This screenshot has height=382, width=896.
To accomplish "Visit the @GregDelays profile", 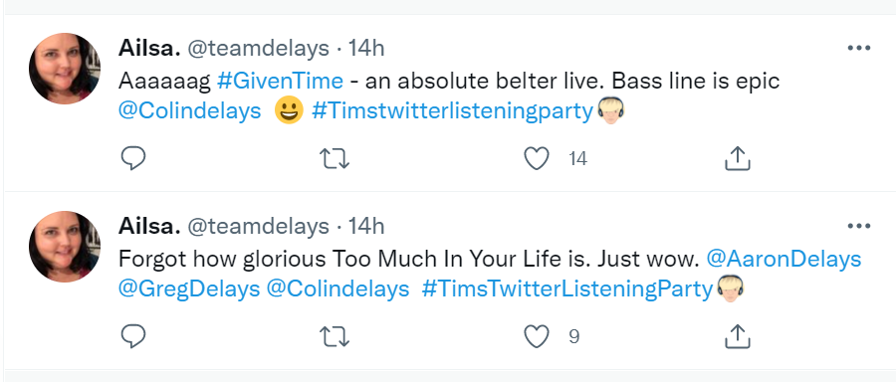I will click(x=189, y=288).
